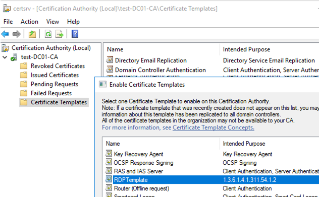Click the Up one level folder icon

(32, 34)
